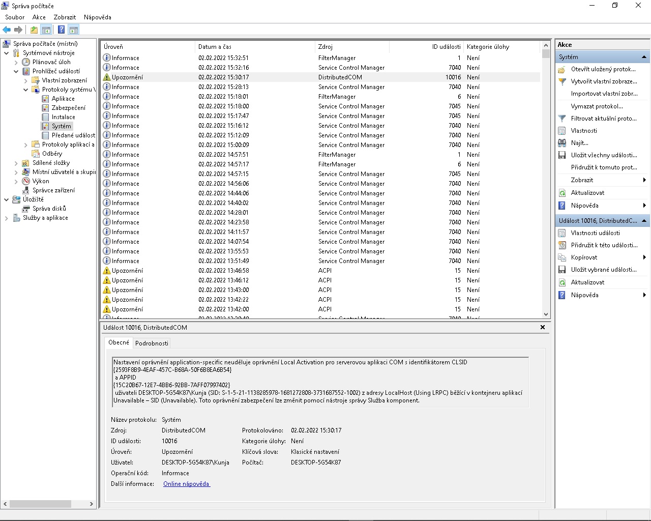Click the Najít binoculars icon
Screen dimensions: 651x521
pos(562,143)
